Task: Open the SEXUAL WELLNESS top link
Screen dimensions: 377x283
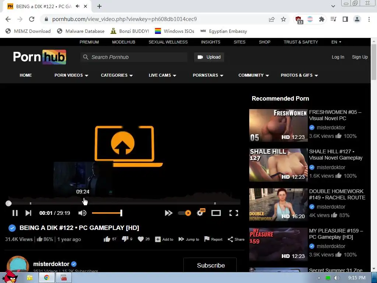Action: coord(168,42)
